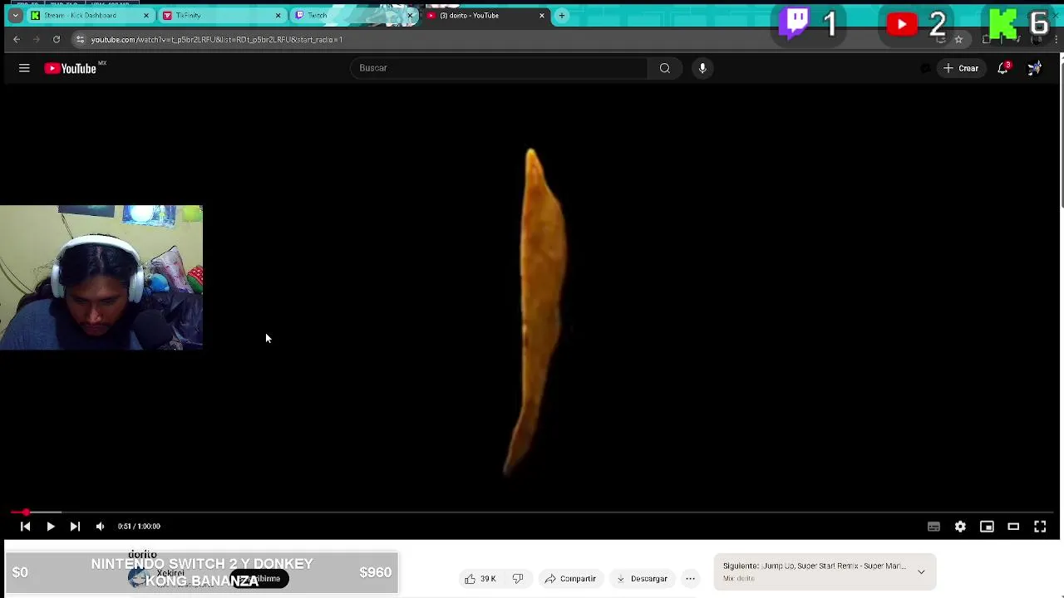
Task: Go back in browser history
Action: [x=17, y=39]
